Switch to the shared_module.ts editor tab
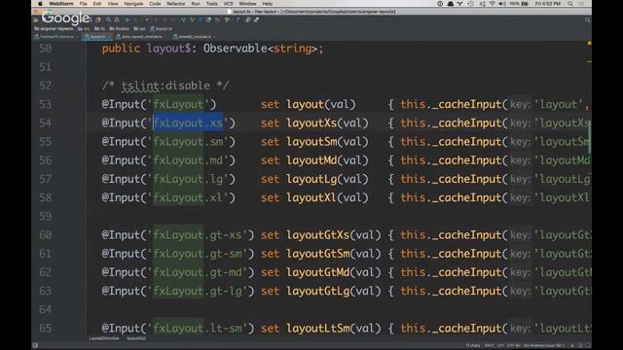This screenshot has width=623, height=350. pos(194,37)
